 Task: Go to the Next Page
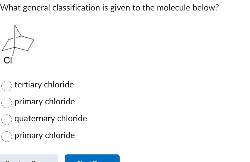coord(92,159)
